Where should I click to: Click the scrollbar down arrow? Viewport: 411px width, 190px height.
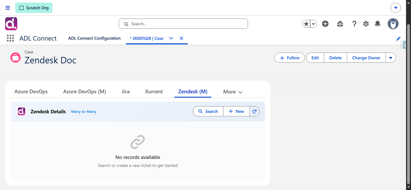click(408, 187)
